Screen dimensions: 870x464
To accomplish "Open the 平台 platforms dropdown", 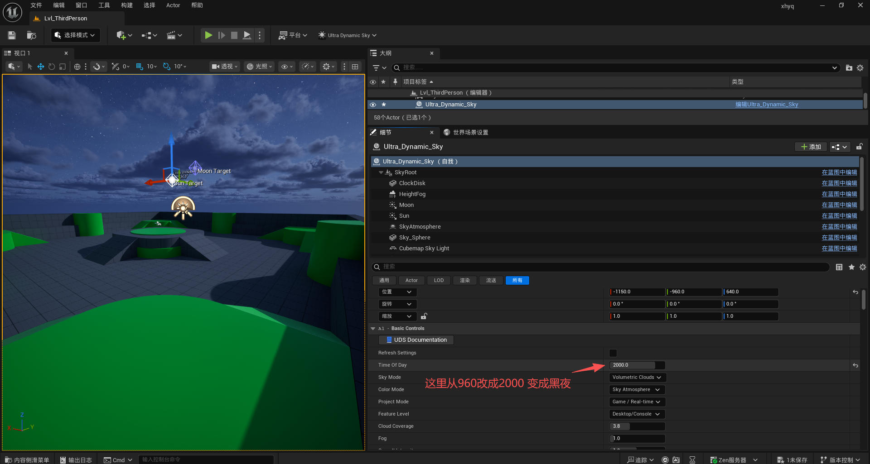I will click(293, 35).
